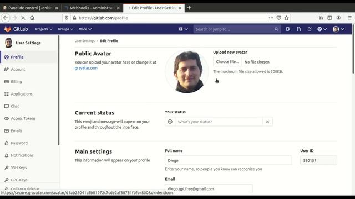
Task: Open the Firefox account icon
Action: pyautogui.click(x=339, y=18)
